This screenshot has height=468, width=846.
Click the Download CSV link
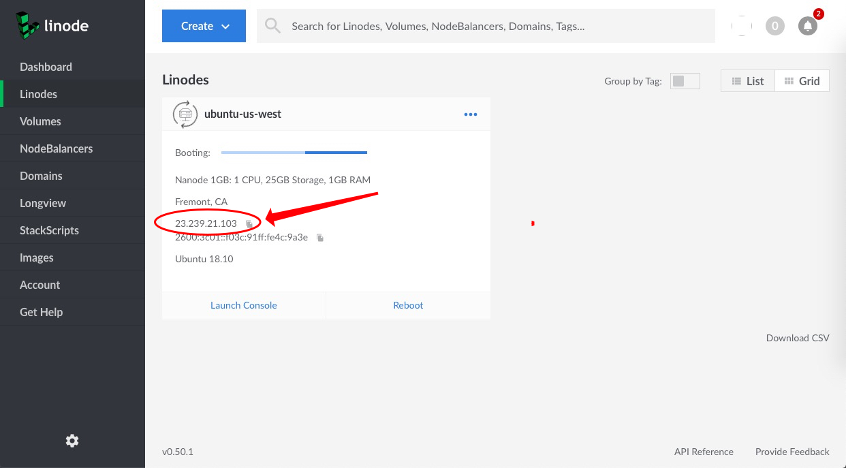point(797,337)
